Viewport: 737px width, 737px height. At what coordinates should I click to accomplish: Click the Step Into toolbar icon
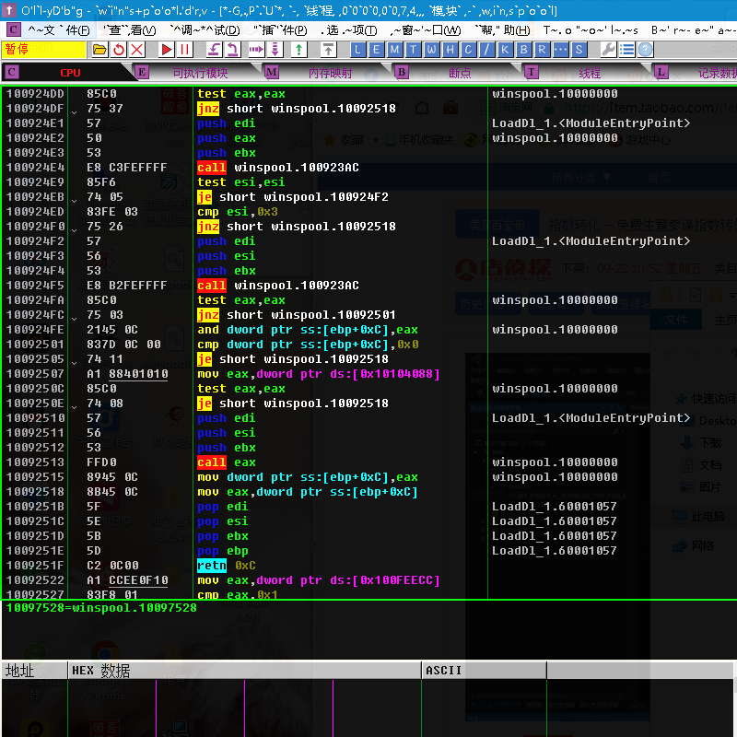(214, 49)
